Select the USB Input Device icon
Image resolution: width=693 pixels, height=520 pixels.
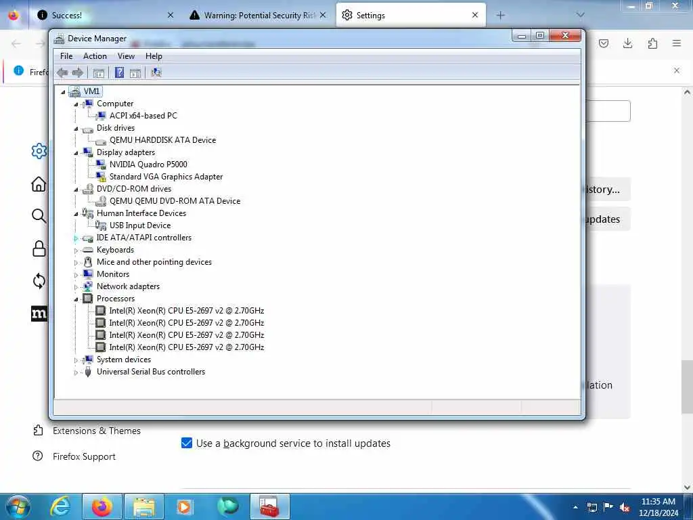point(101,225)
